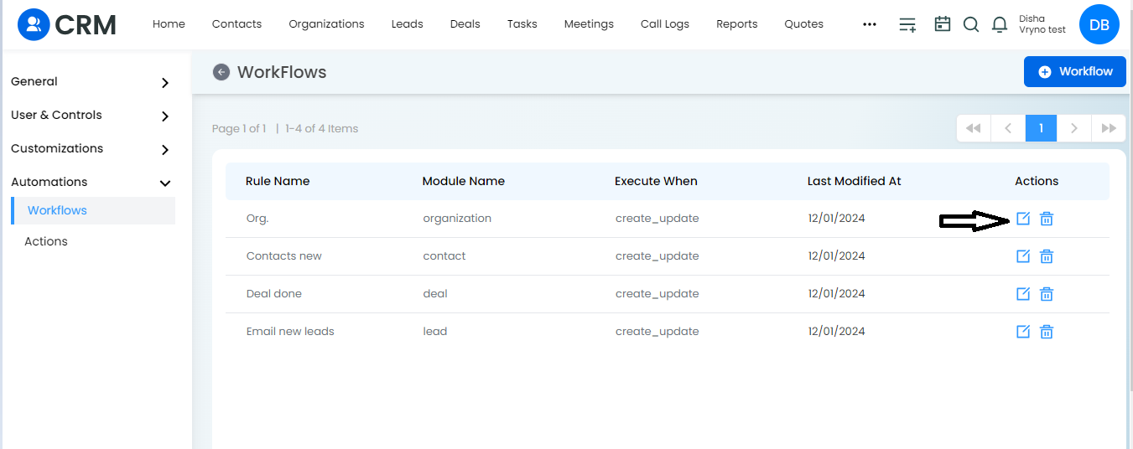Open the calendar icon in header
The height and width of the screenshot is (449, 1133).
(x=943, y=24)
